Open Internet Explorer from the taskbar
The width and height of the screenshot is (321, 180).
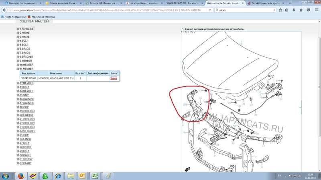coord(58,176)
